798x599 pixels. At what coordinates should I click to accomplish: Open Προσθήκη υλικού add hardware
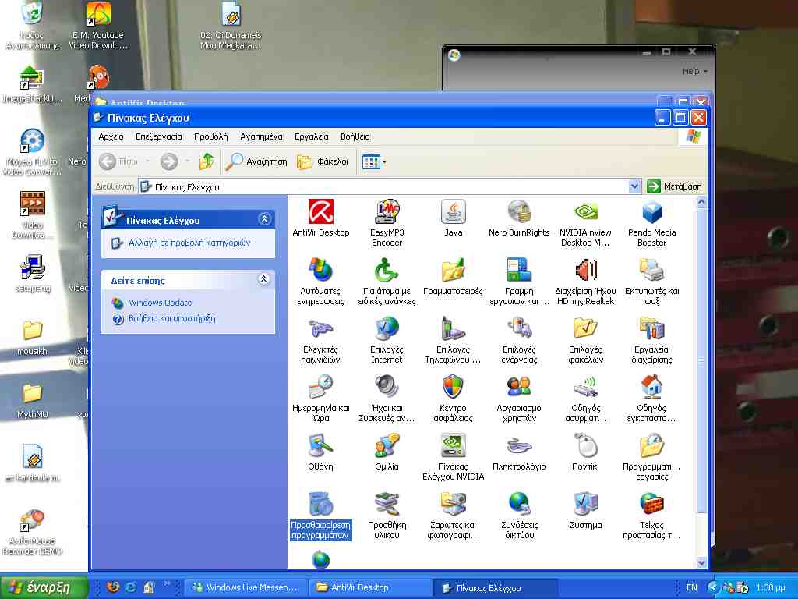tap(387, 516)
